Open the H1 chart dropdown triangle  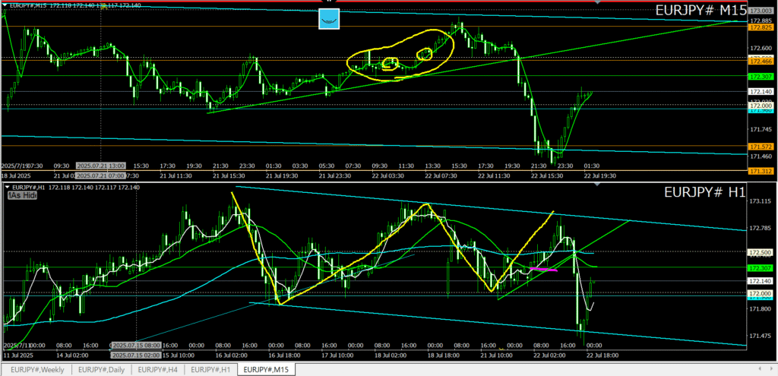(x=7, y=186)
